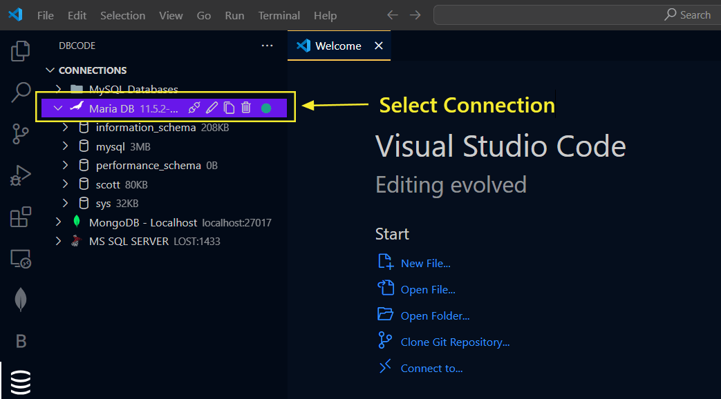Viewport: 721px width, 399px height.
Task: Open Run and Debug view
Action: tap(20, 175)
